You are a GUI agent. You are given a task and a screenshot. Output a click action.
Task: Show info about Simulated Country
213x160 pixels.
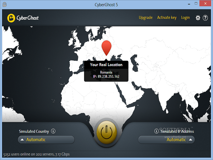tap(53, 131)
